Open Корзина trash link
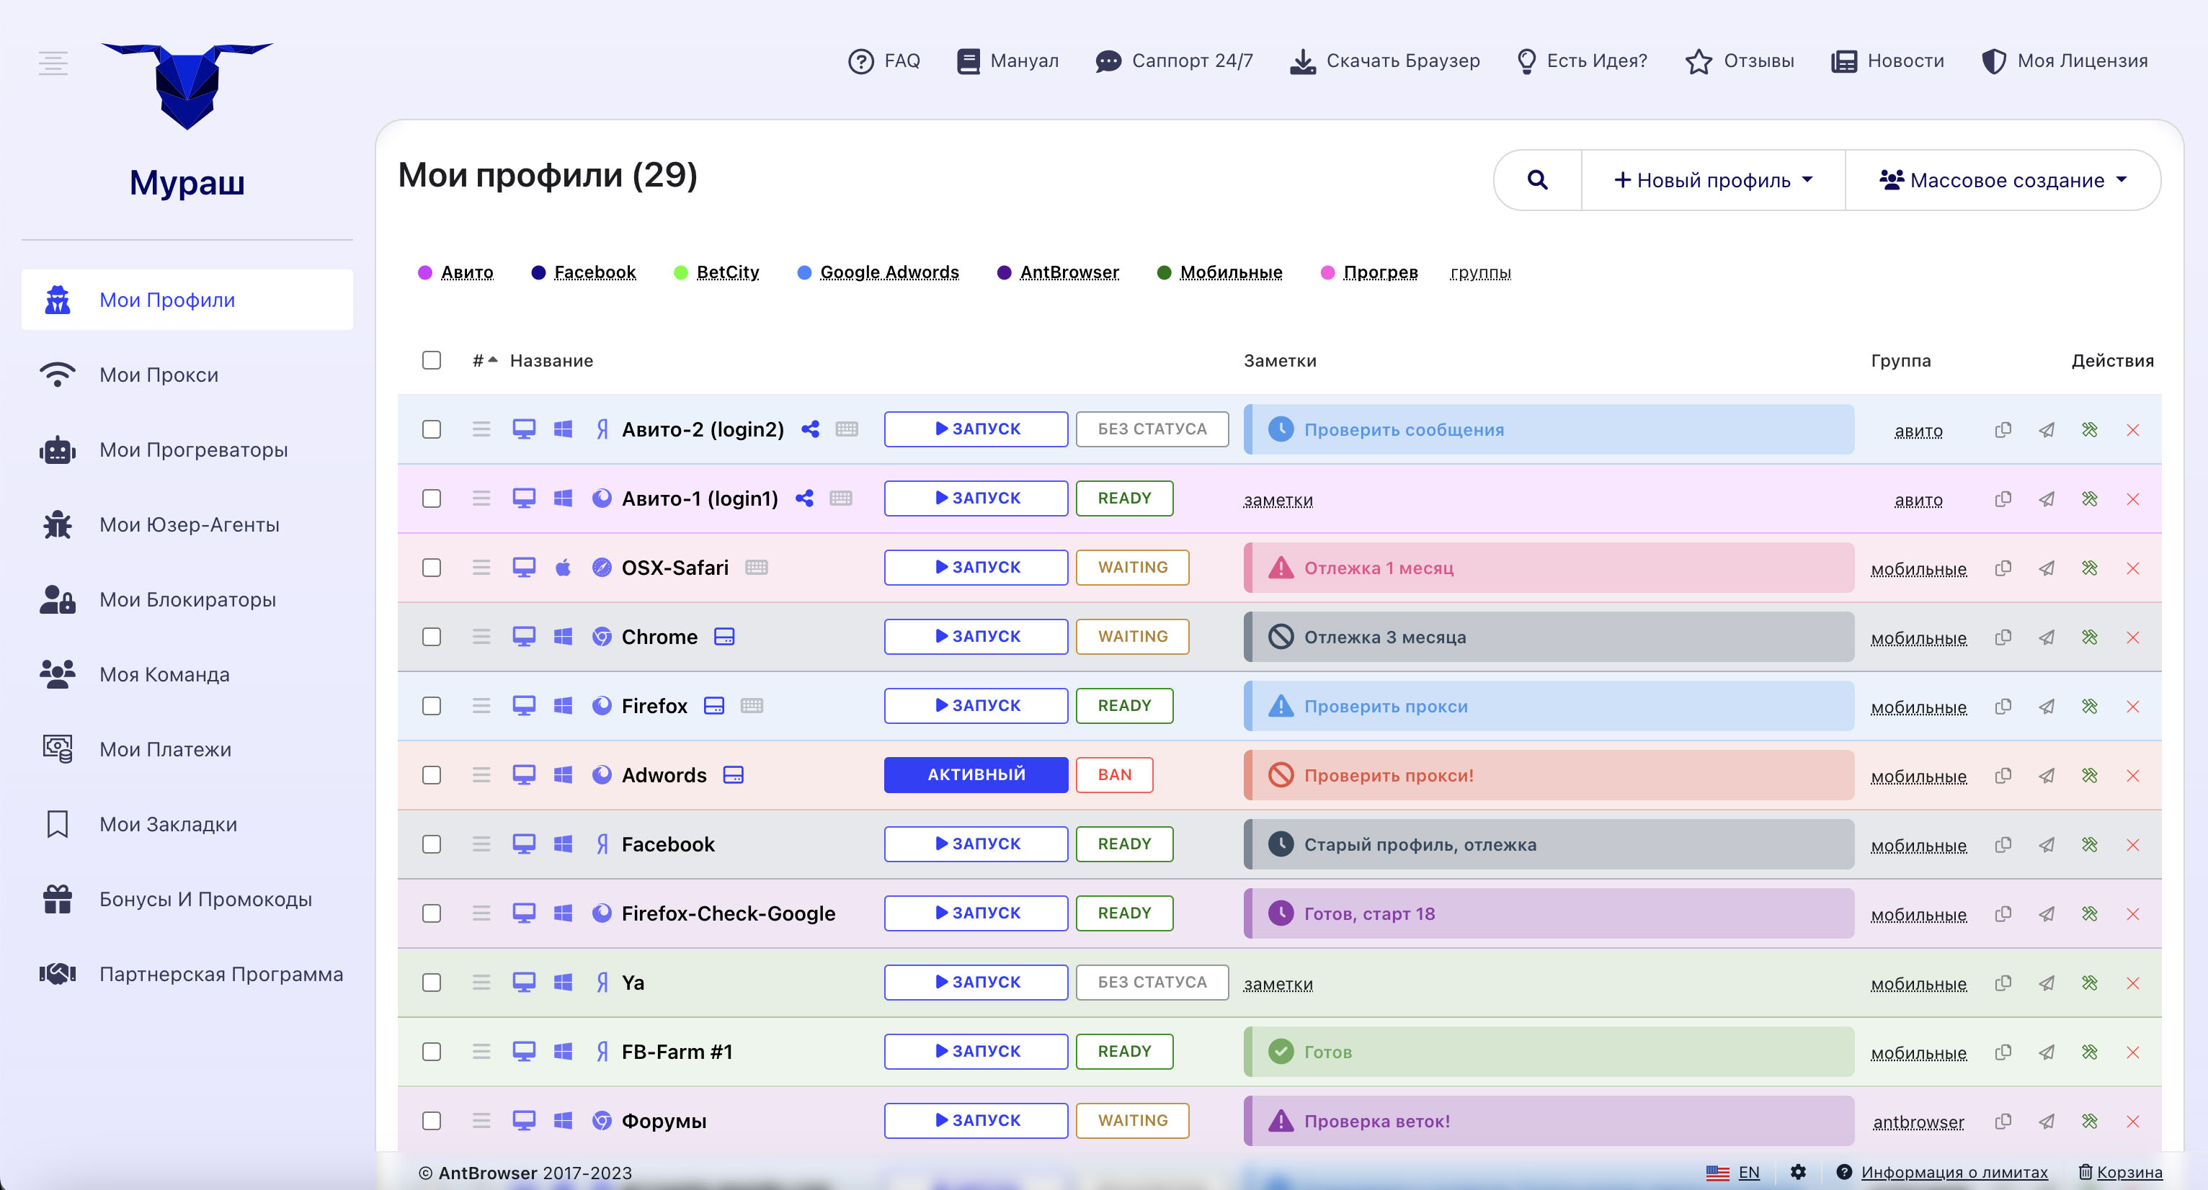The image size is (2208, 1190). (2121, 1172)
